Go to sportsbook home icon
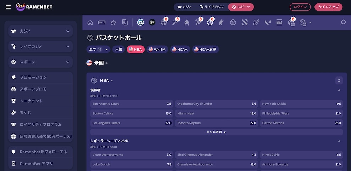The image size is (351, 171). pos(90,22)
